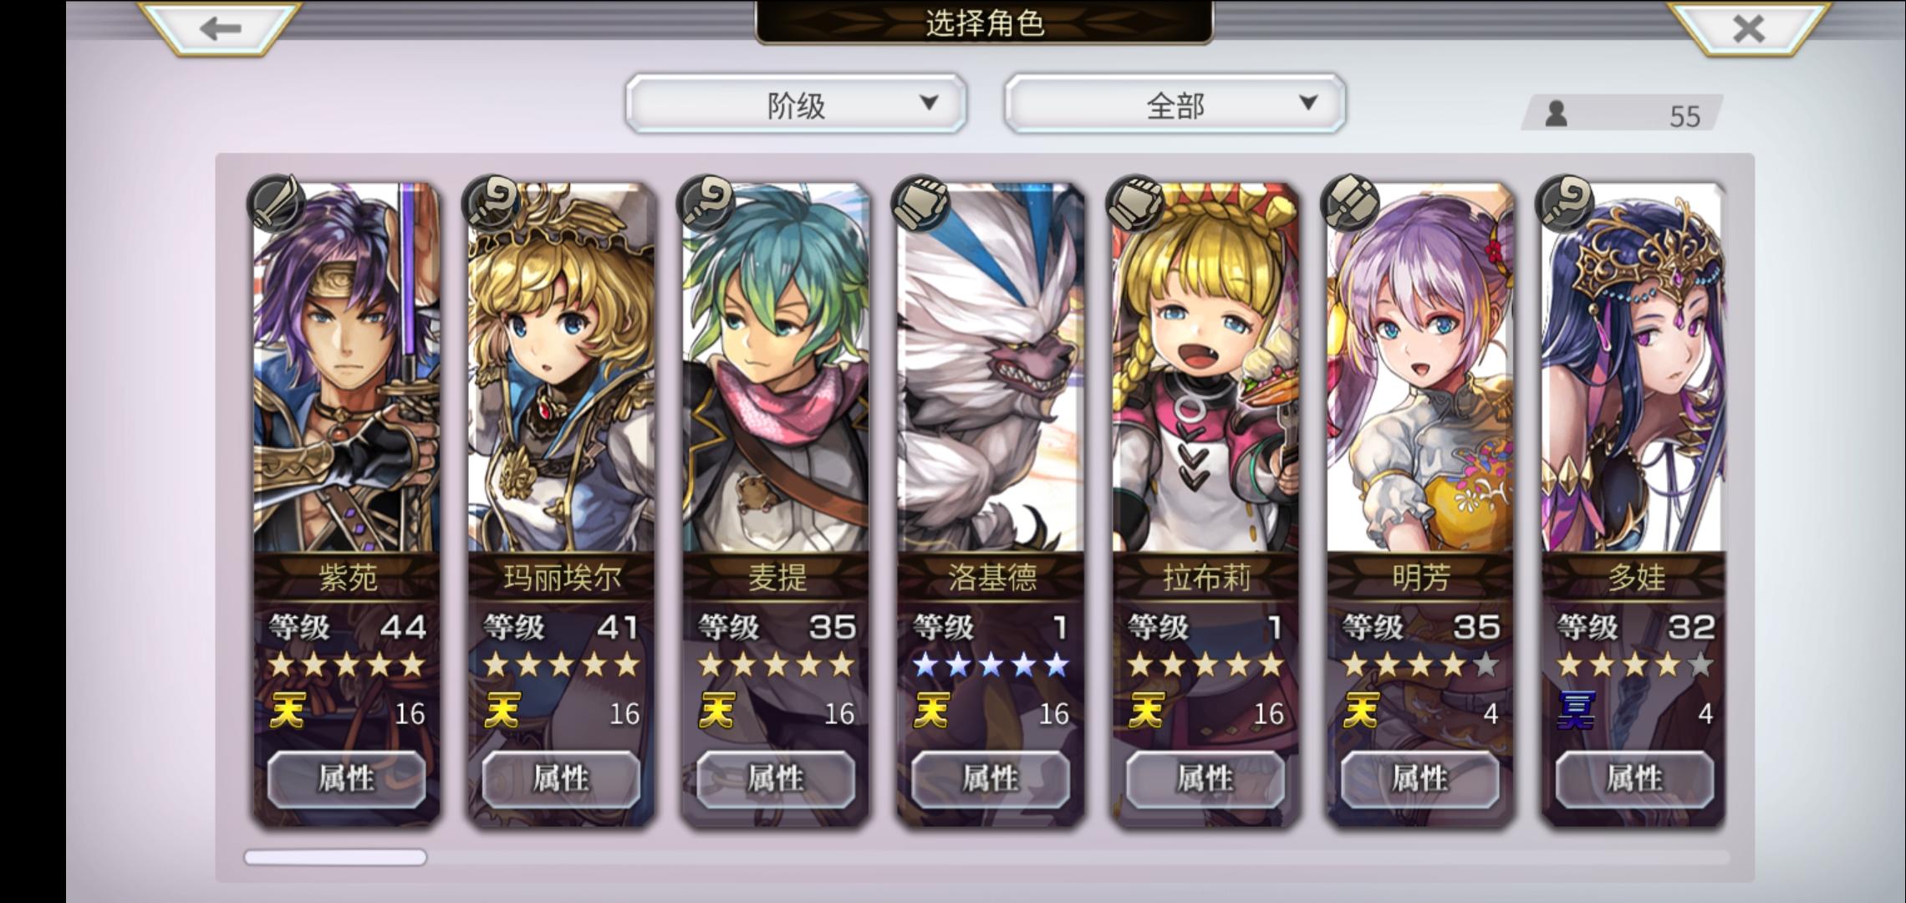Screen dimensions: 1906x903
Task: Open the 阶级 sort dropdown
Action: click(796, 105)
